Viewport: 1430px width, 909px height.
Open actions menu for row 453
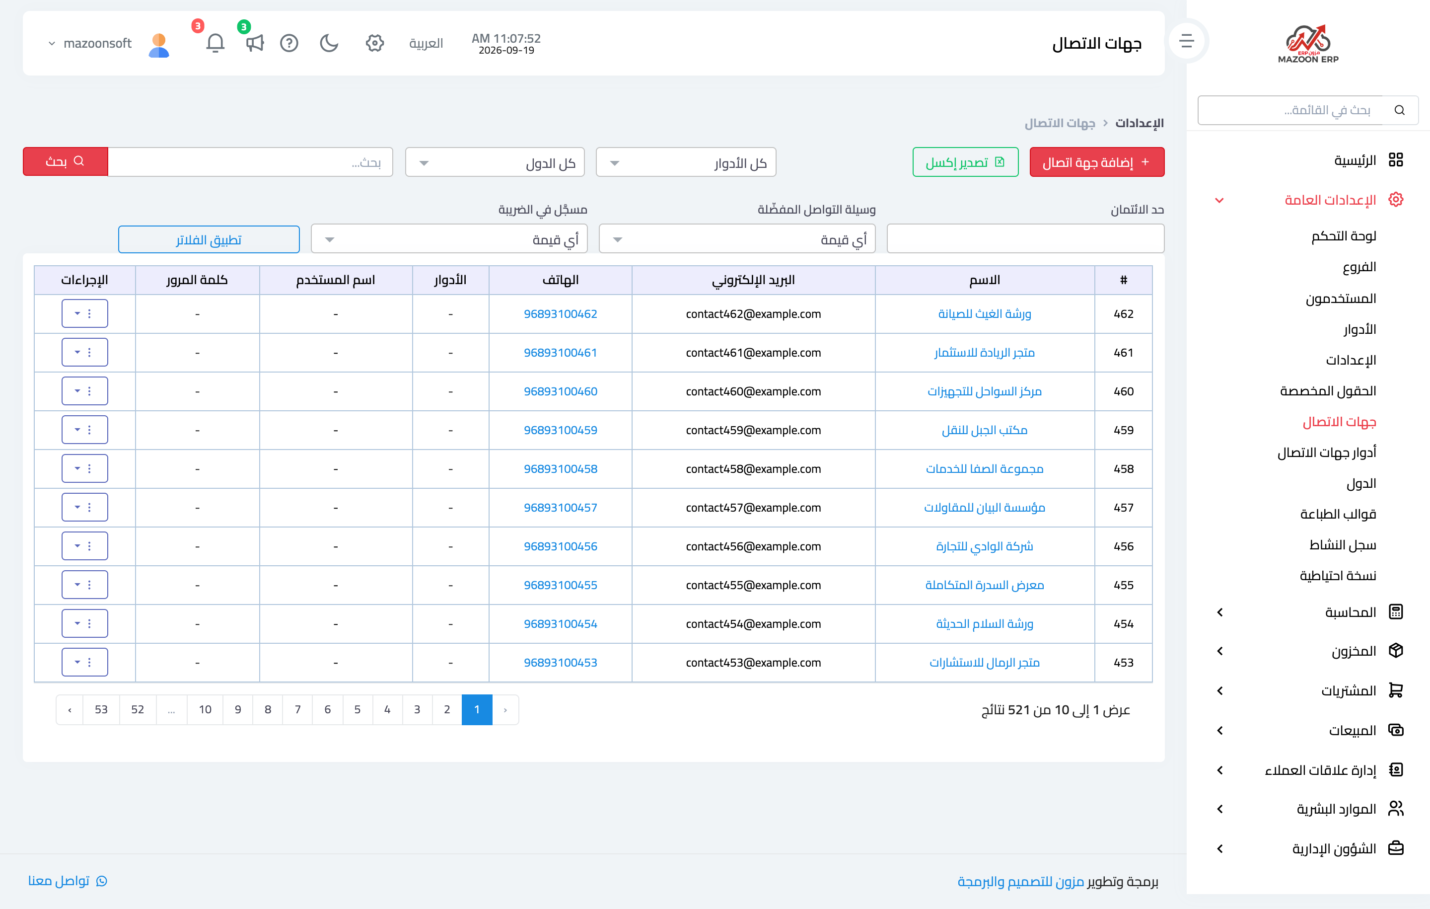pyautogui.click(x=84, y=663)
